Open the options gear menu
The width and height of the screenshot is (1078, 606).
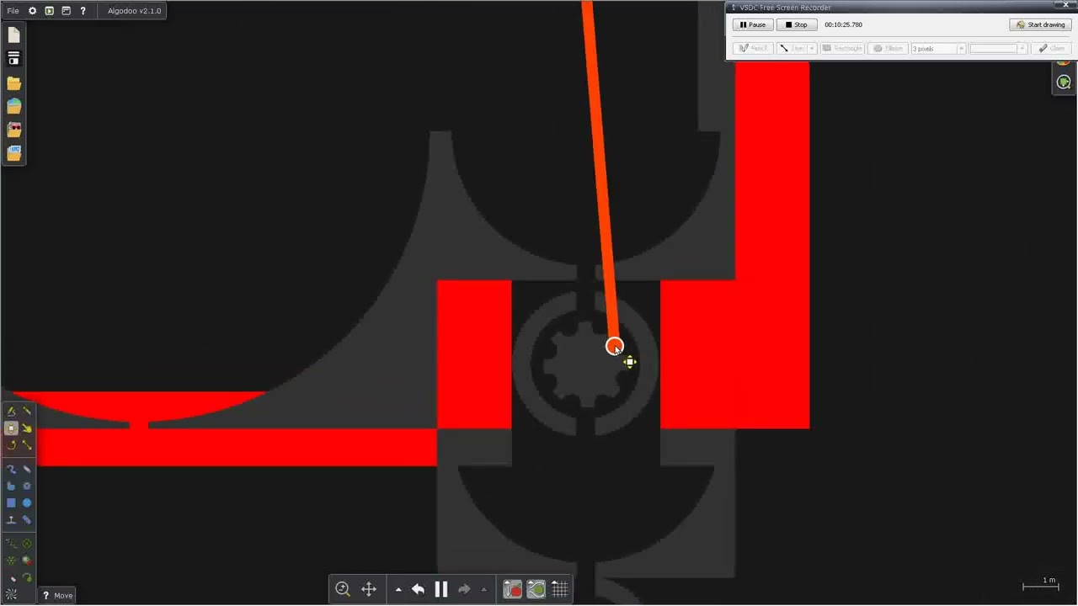tap(32, 11)
